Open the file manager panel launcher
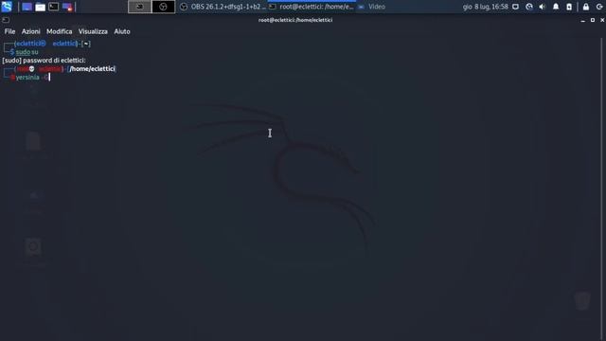This screenshot has height=341, width=606. [40, 7]
